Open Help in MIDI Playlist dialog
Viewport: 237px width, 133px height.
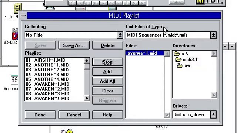point(108,115)
